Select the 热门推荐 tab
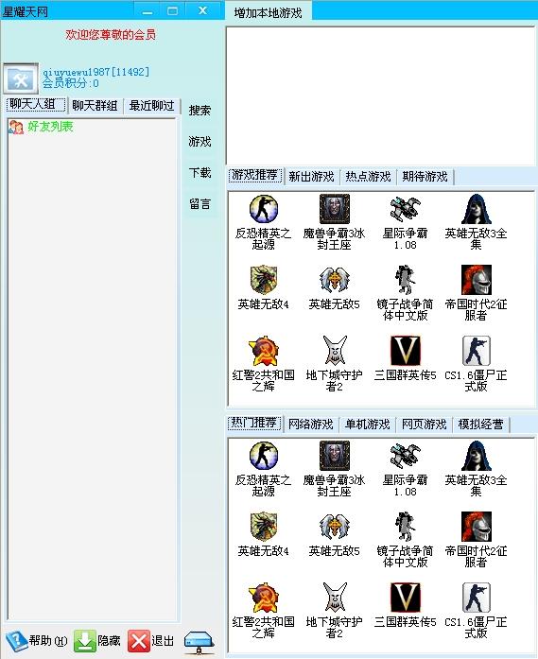This screenshot has width=538, height=659. [x=254, y=423]
